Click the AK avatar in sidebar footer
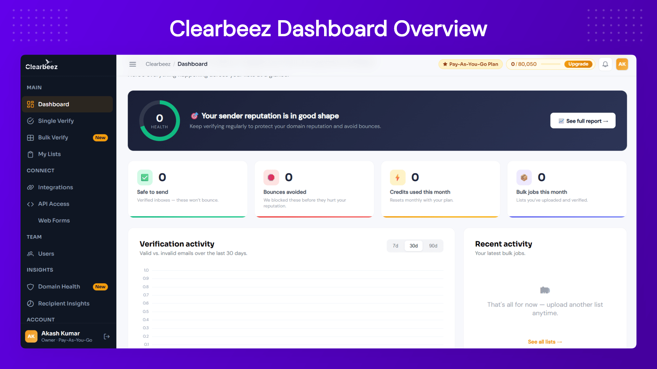The image size is (657, 369). (31, 336)
